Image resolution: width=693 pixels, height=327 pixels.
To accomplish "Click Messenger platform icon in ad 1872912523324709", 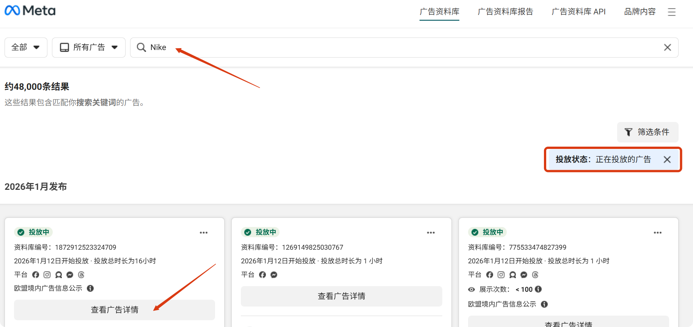I will tap(70, 275).
